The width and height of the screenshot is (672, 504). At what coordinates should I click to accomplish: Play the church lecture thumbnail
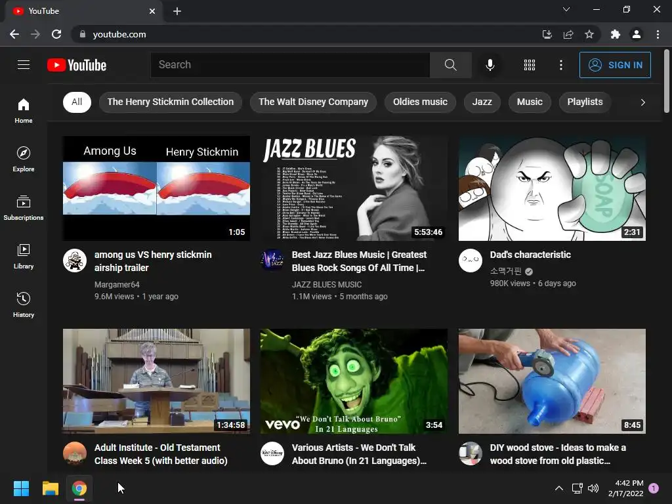156,381
